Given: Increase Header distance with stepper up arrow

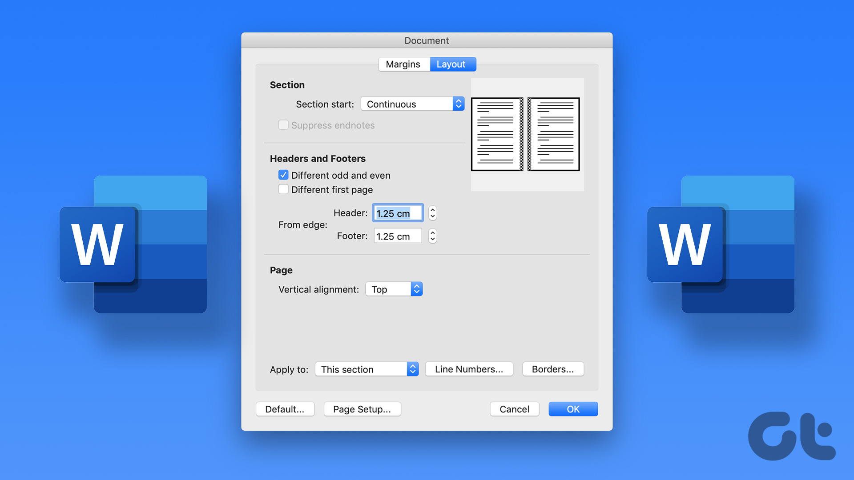Looking at the screenshot, I should [432, 210].
